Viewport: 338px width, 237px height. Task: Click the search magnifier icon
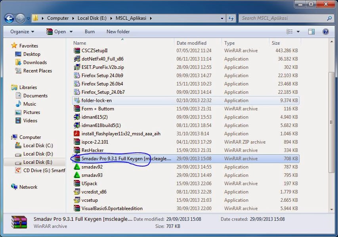pyautogui.click(x=329, y=18)
